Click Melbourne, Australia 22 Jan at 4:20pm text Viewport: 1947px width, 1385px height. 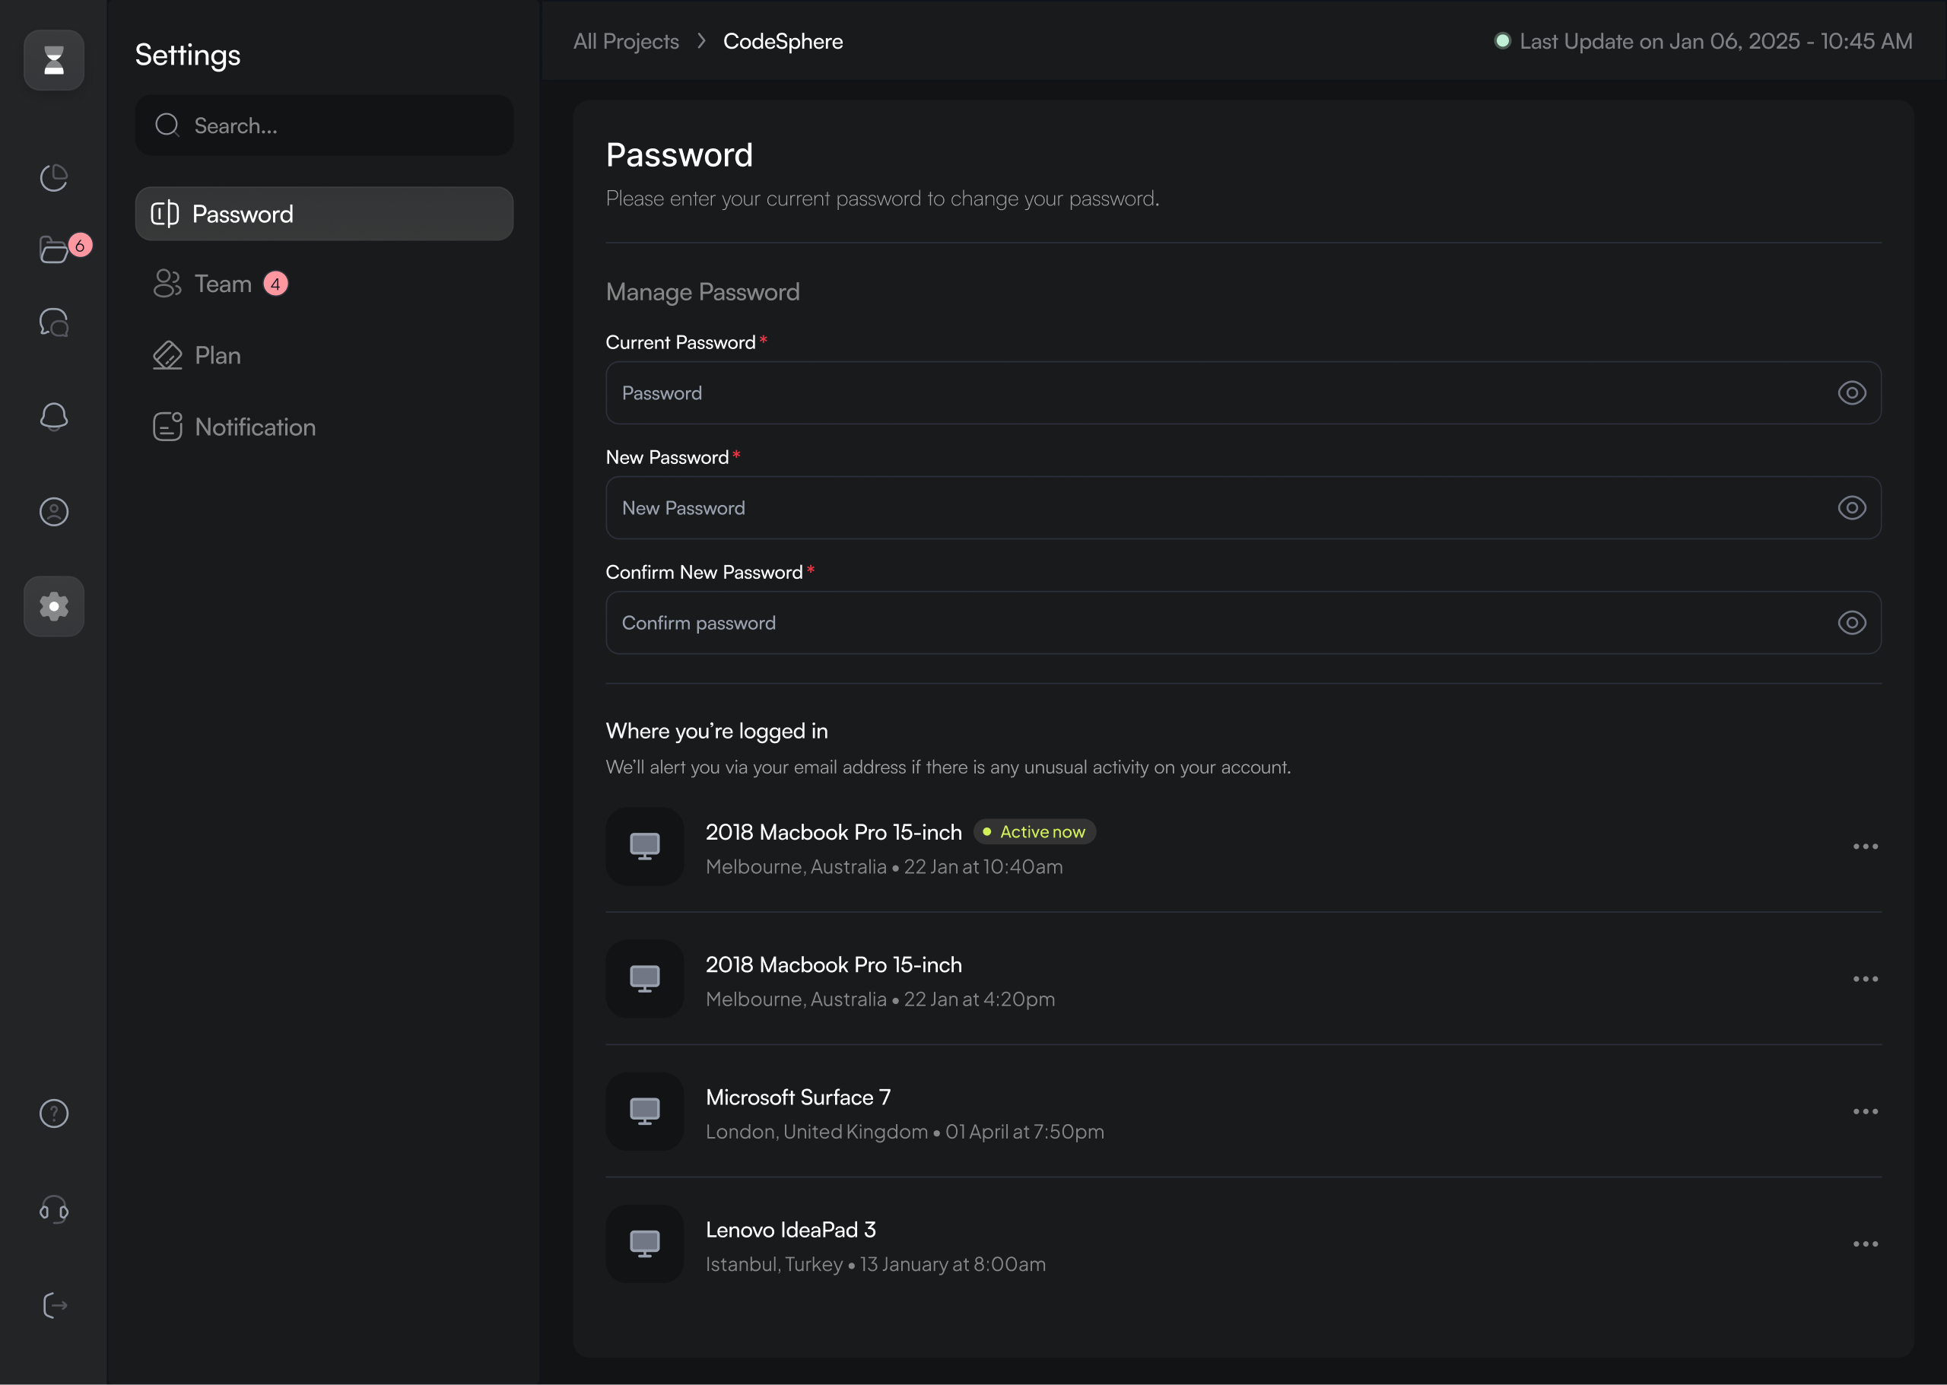pos(880,999)
